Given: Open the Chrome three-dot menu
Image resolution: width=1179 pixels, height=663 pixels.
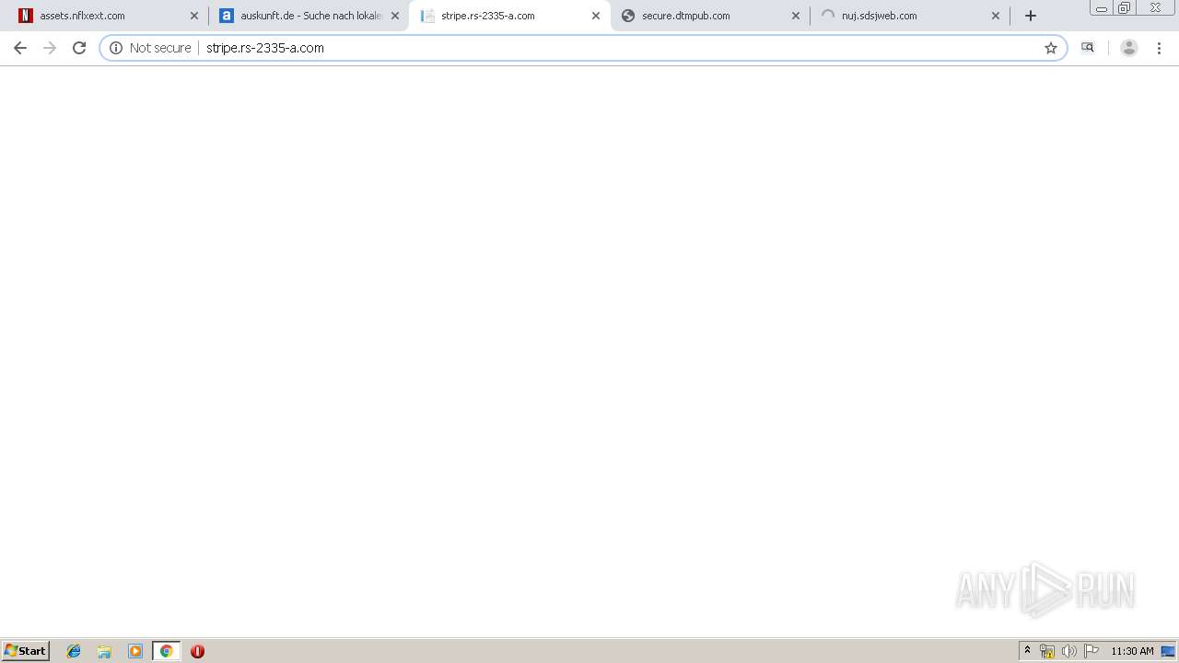Looking at the screenshot, I should 1160,48.
